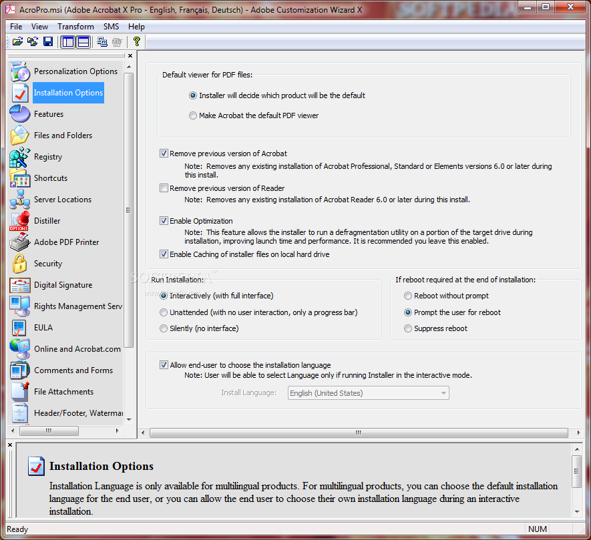Click sidebar horizontal scroll left arrow

tap(13, 431)
